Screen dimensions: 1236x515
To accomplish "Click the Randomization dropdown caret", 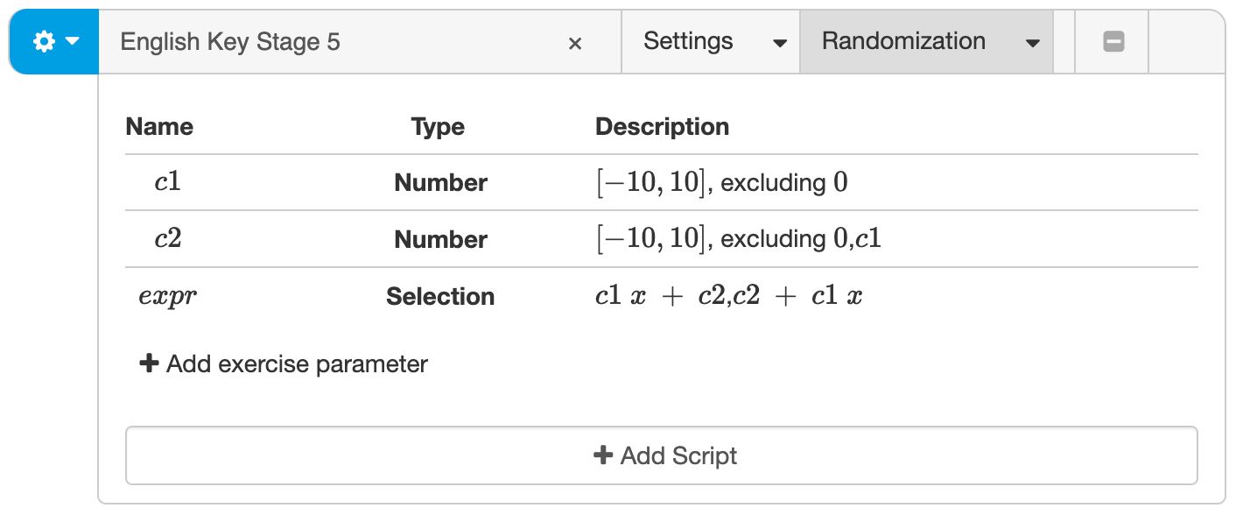I will click(1033, 42).
